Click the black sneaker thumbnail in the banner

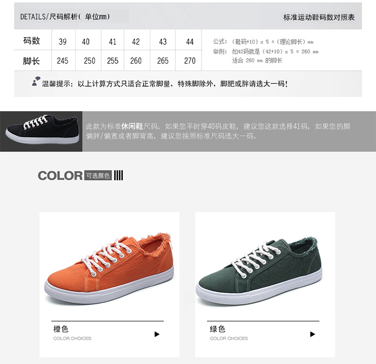pos(43,129)
